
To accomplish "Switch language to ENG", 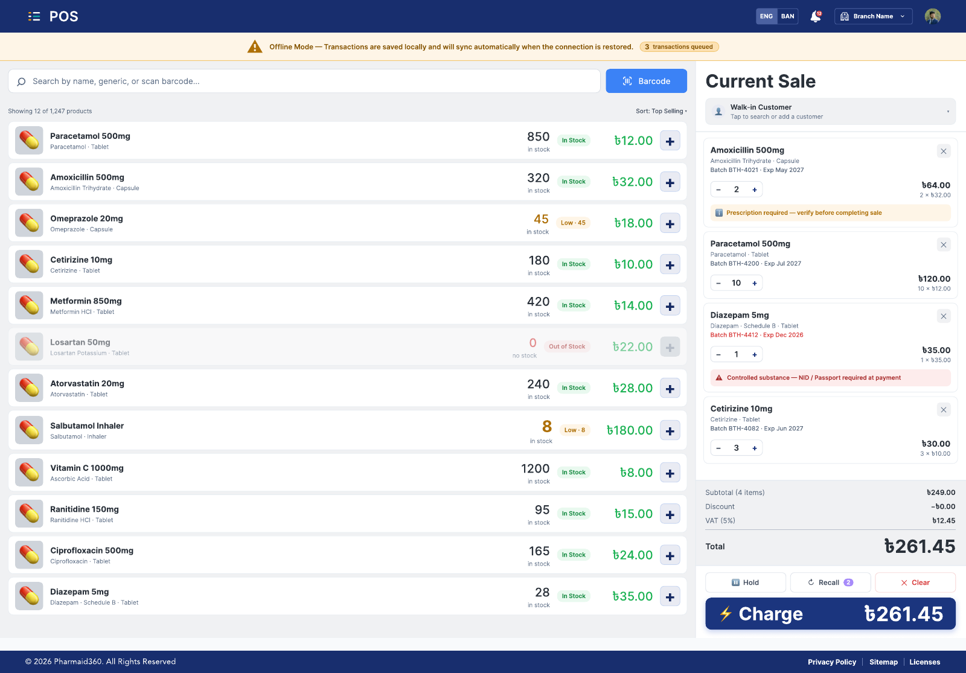I will (x=766, y=16).
